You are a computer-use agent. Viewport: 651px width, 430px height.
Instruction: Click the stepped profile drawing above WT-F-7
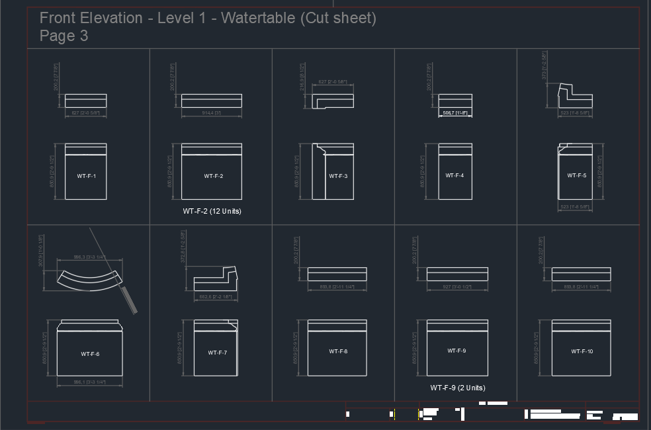click(216, 279)
